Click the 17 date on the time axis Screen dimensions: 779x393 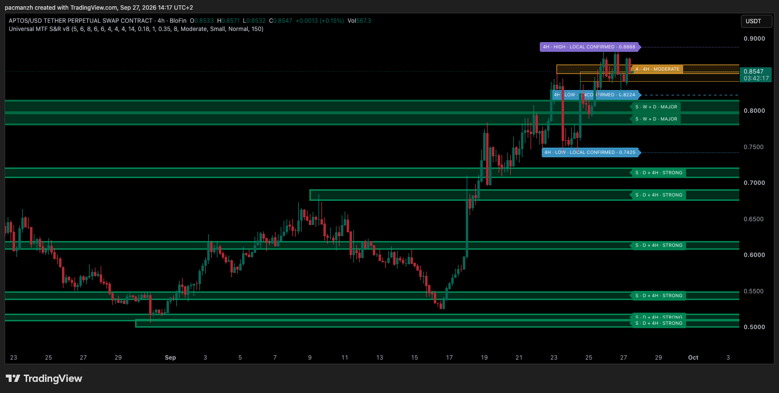point(449,358)
